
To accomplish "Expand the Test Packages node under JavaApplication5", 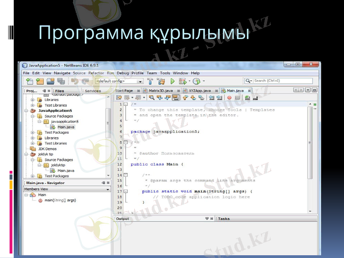I will coord(32,132).
